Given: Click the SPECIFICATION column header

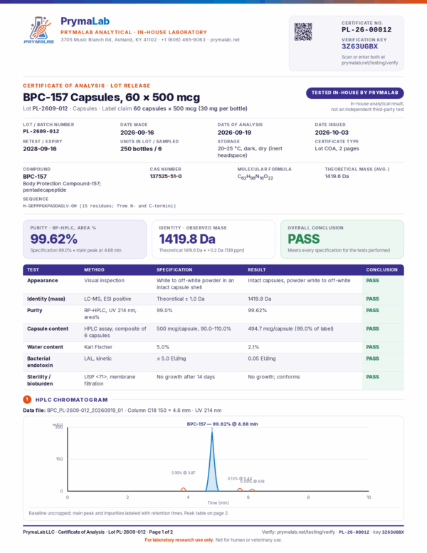Looking at the screenshot, I should (x=174, y=270).
